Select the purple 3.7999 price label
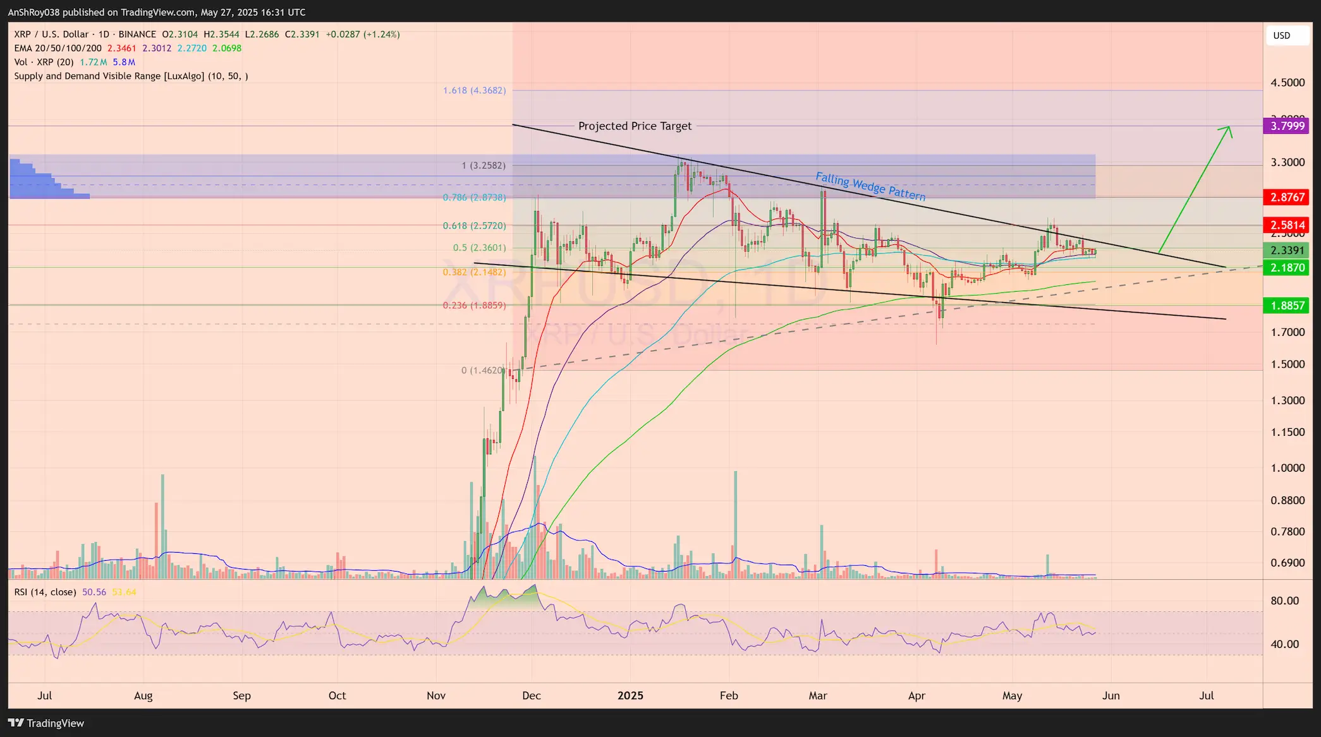1321x737 pixels. (x=1288, y=126)
